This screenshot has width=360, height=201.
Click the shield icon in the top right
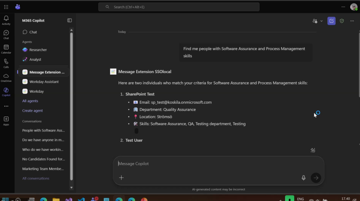(342, 21)
